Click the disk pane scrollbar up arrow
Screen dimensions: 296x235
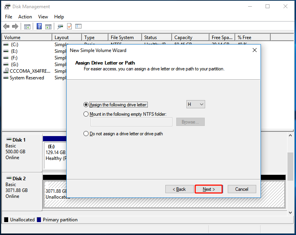click(x=290, y=135)
